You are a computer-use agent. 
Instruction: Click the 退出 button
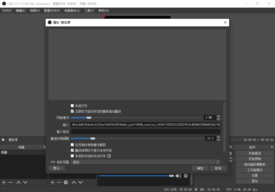(x=255, y=181)
